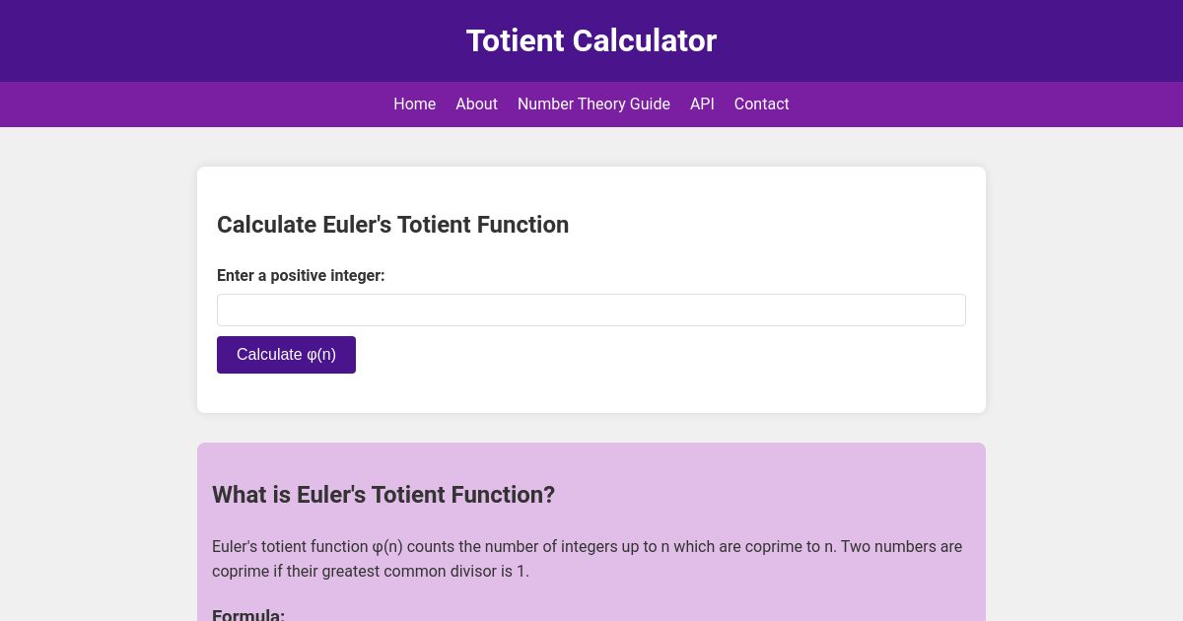Navigate to the Number Theory Guide
This screenshot has height=621, width=1183.
click(x=593, y=103)
